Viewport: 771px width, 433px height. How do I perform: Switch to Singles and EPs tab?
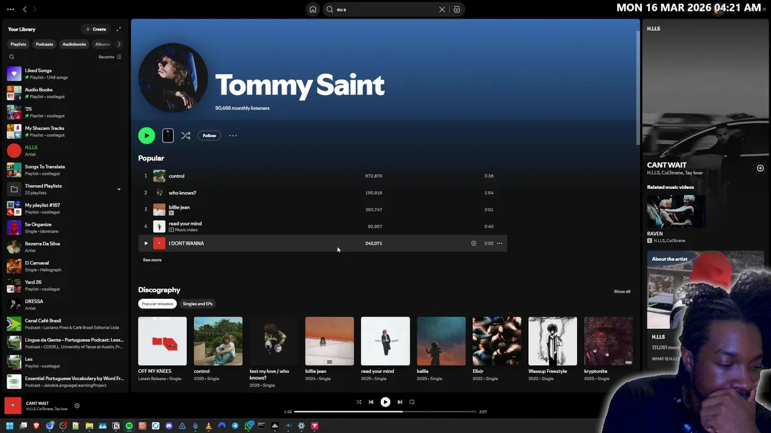pos(198,304)
